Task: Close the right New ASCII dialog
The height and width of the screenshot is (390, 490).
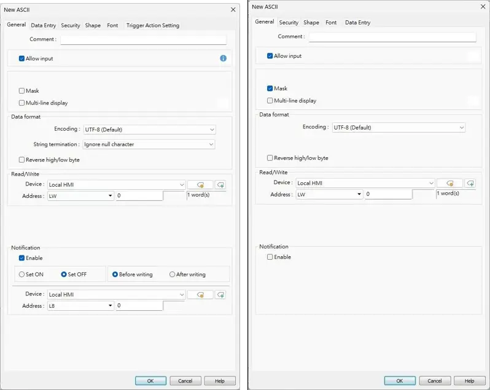Action: coord(483,7)
